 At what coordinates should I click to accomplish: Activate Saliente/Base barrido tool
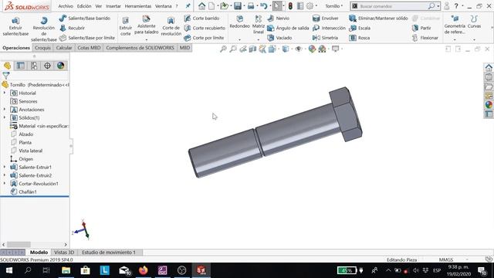[84, 19]
